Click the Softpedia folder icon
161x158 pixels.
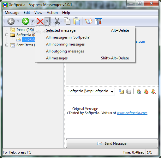click(13, 35)
